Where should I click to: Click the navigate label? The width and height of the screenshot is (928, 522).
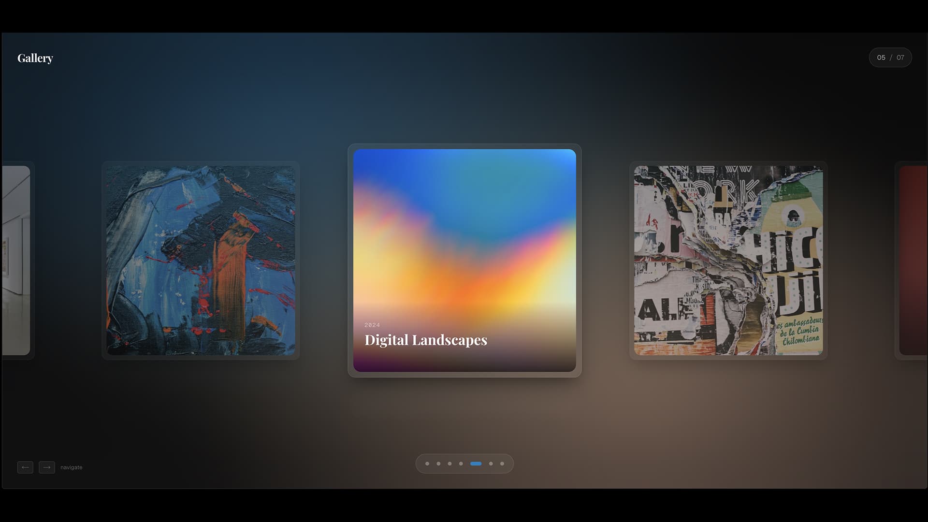pyautogui.click(x=71, y=467)
